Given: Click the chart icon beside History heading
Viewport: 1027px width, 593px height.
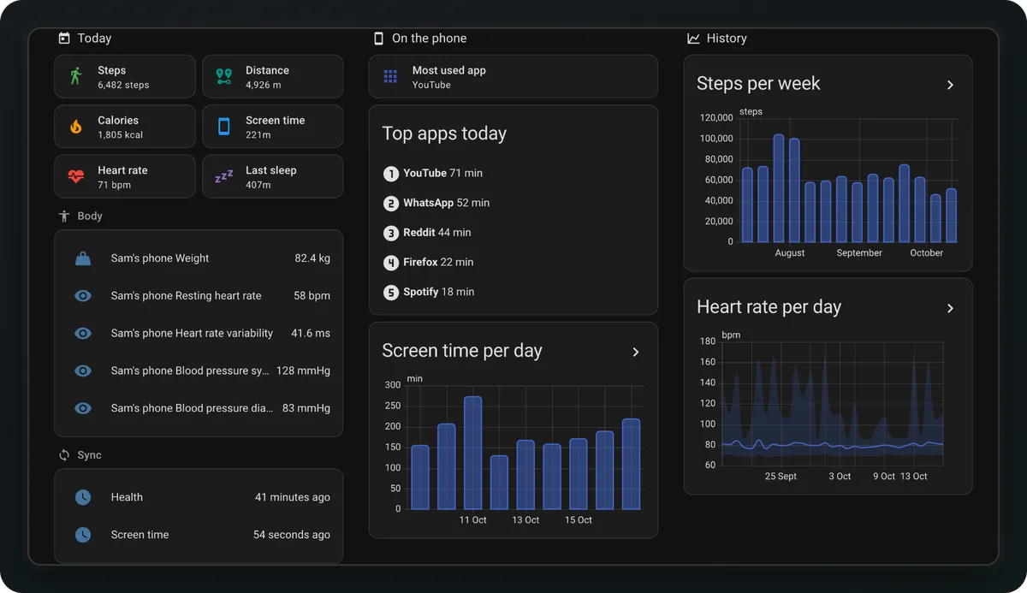Looking at the screenshot, I should coord(693,39).
